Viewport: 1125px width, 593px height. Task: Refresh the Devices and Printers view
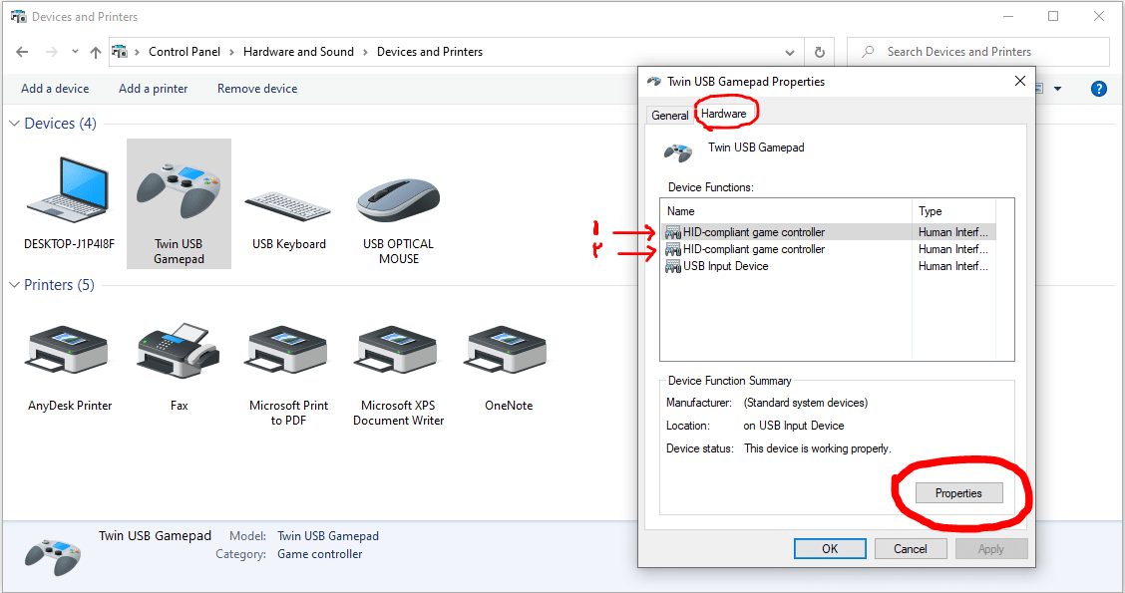coord(820,52)
